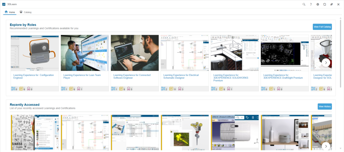
Task: Click the Home tab house icon
Action: [x=6, y=12]
